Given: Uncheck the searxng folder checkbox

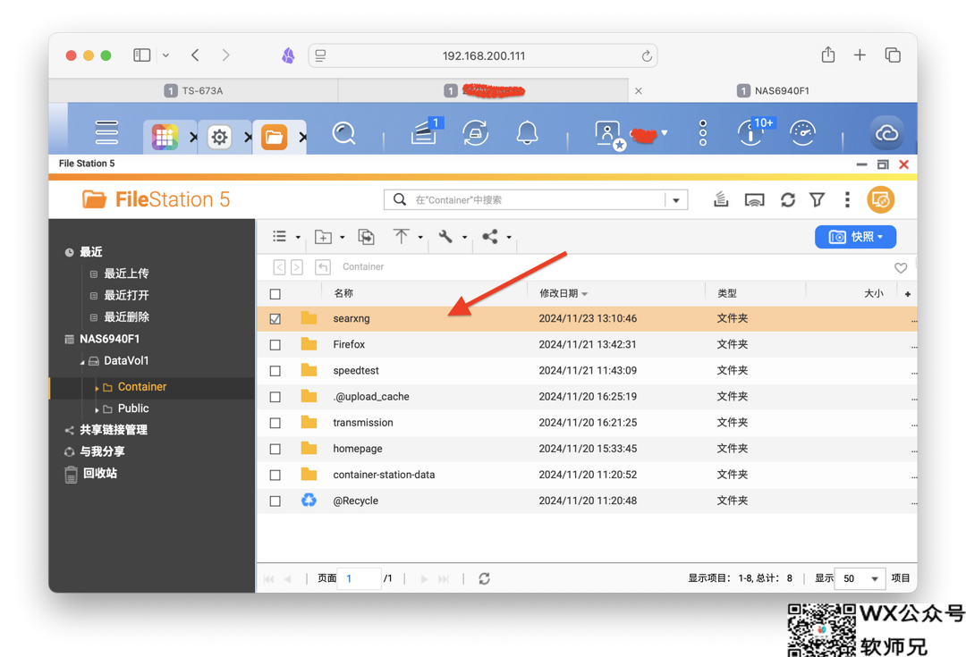Looking at the screenshot, I should click(275, 319).
